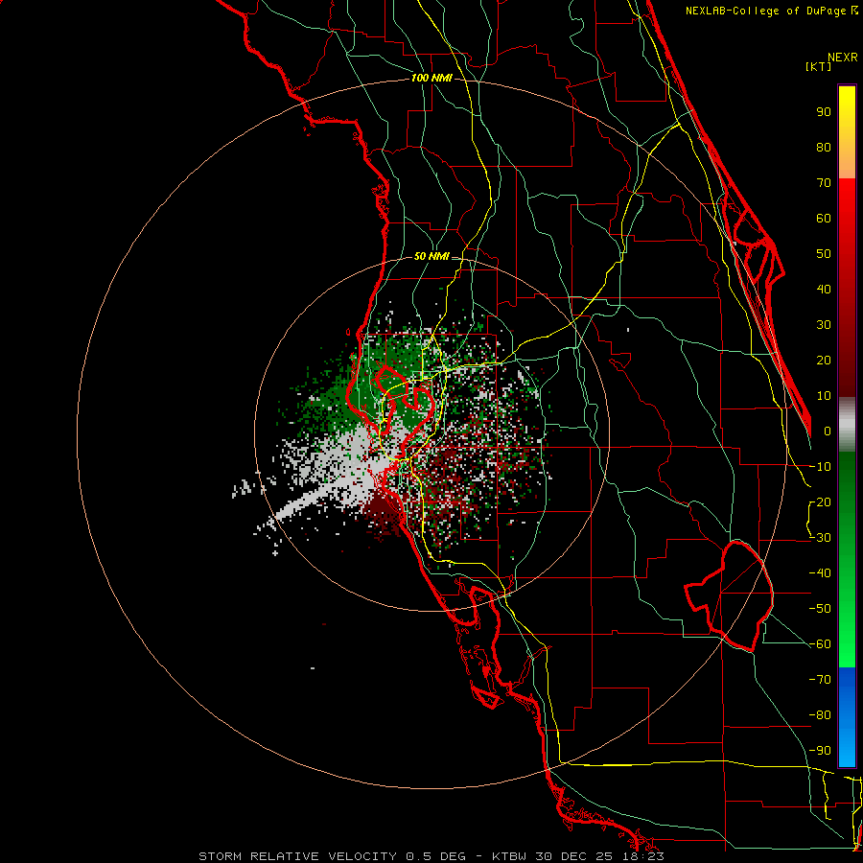Screen dimensions: 863x863
Task: Click the positive 30 scale value
Action: click(824, 325)
